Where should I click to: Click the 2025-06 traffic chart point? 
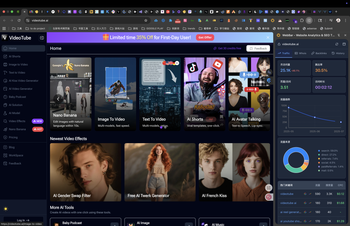315,117
